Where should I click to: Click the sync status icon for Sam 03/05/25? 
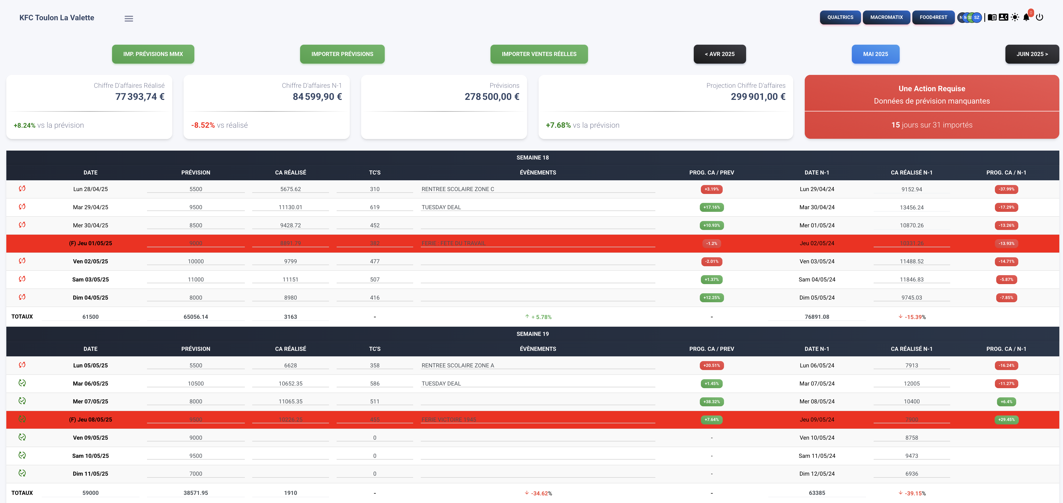point(22,279)
